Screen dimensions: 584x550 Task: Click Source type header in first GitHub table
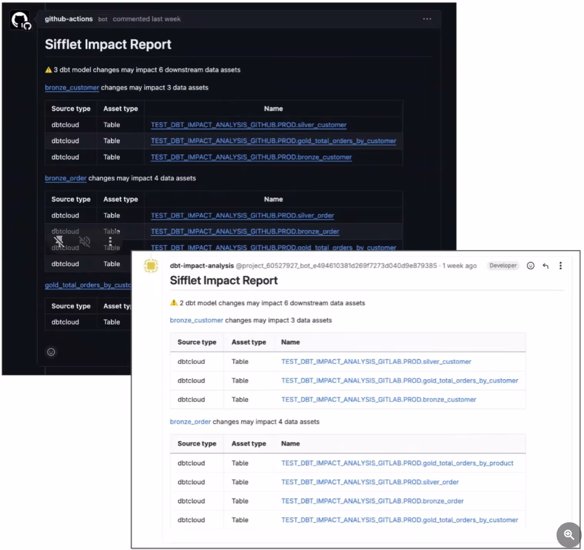pos(71,109)
